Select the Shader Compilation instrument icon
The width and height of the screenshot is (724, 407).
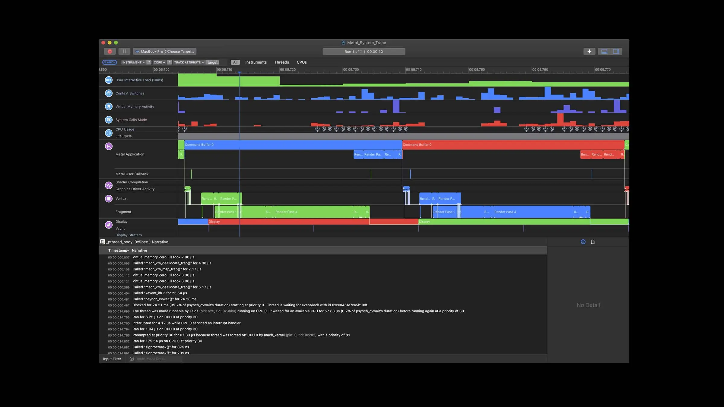coord(109,185)
